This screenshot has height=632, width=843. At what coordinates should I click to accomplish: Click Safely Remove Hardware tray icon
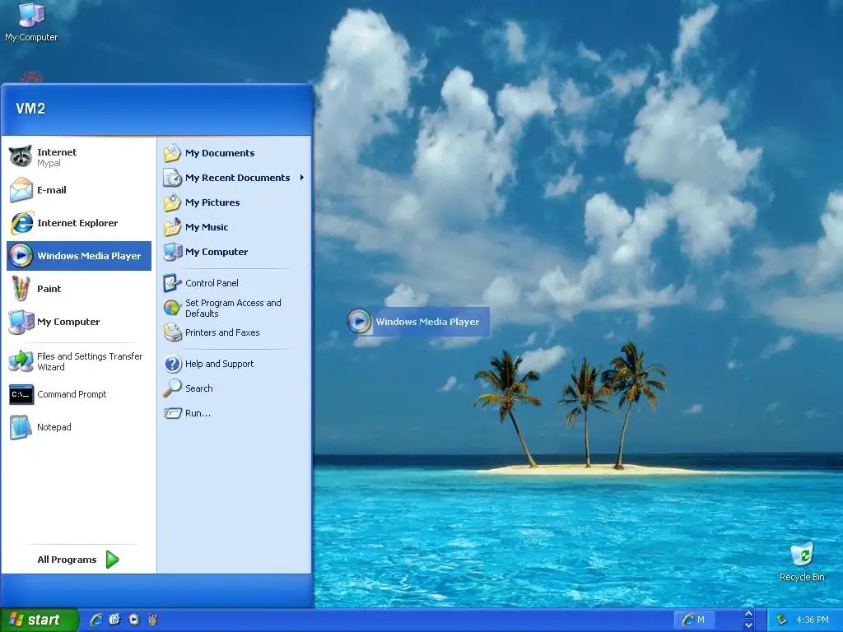tap(781, 620)
